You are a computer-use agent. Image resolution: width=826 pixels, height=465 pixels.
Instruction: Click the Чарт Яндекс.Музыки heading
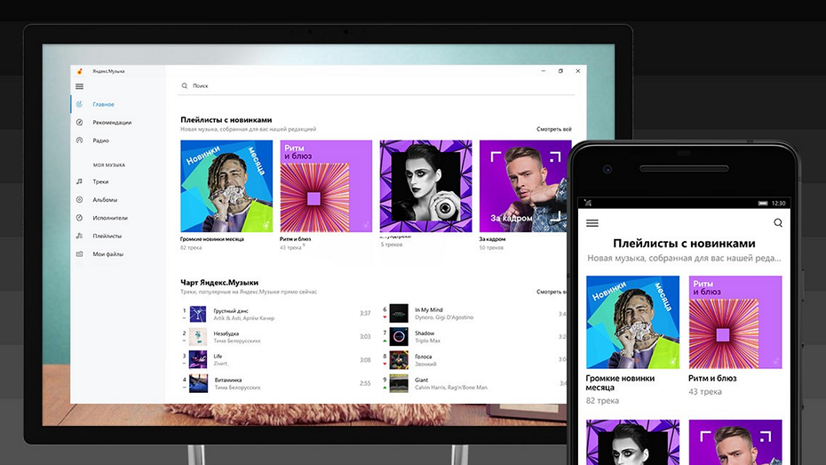pyautogui.click(x=219, y=283)
